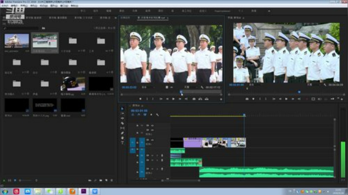Open the Source monitor button editor plus
This screenshot has width=348, height=195.
pos(221,99)
